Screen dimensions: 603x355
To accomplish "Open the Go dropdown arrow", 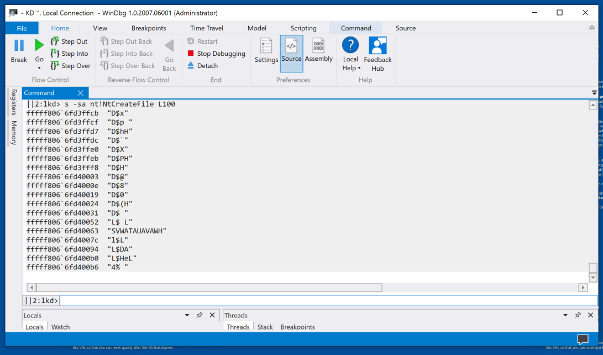I will pos(39,68).
